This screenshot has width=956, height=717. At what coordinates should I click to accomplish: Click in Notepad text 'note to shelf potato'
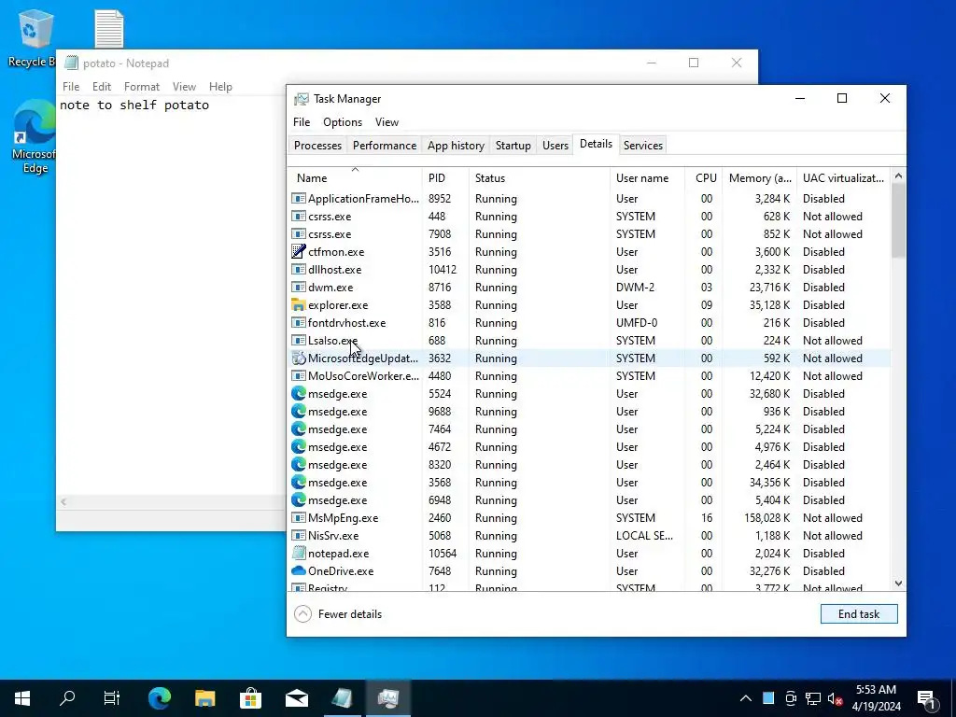point(134,105)
